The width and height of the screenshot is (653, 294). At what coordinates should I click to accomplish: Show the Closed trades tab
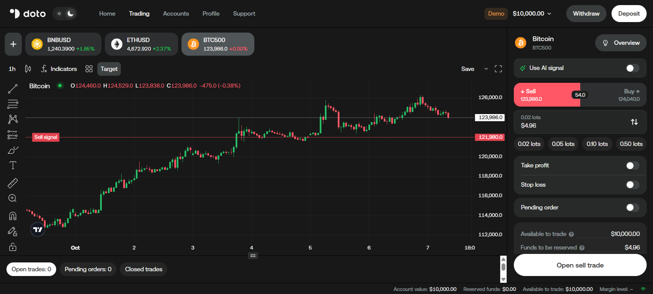click(x=144, y=269)
